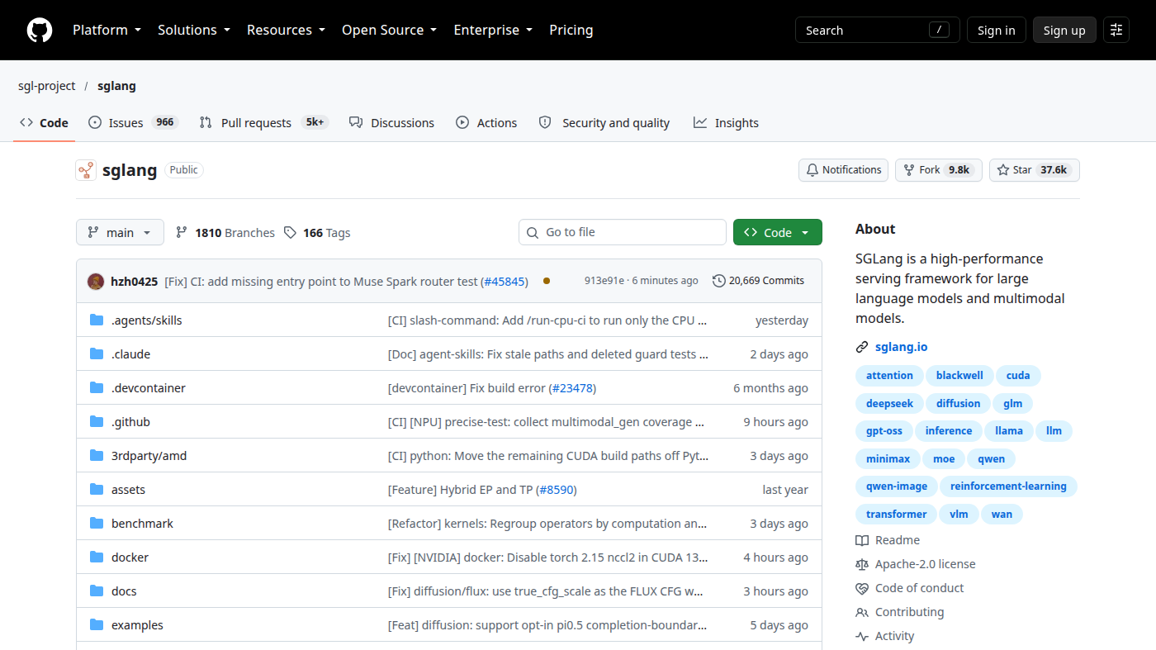Click the Sign up button
The height and width of the screenshot is (650, 1156).
pyautogui.click(x=1064, y=30)
